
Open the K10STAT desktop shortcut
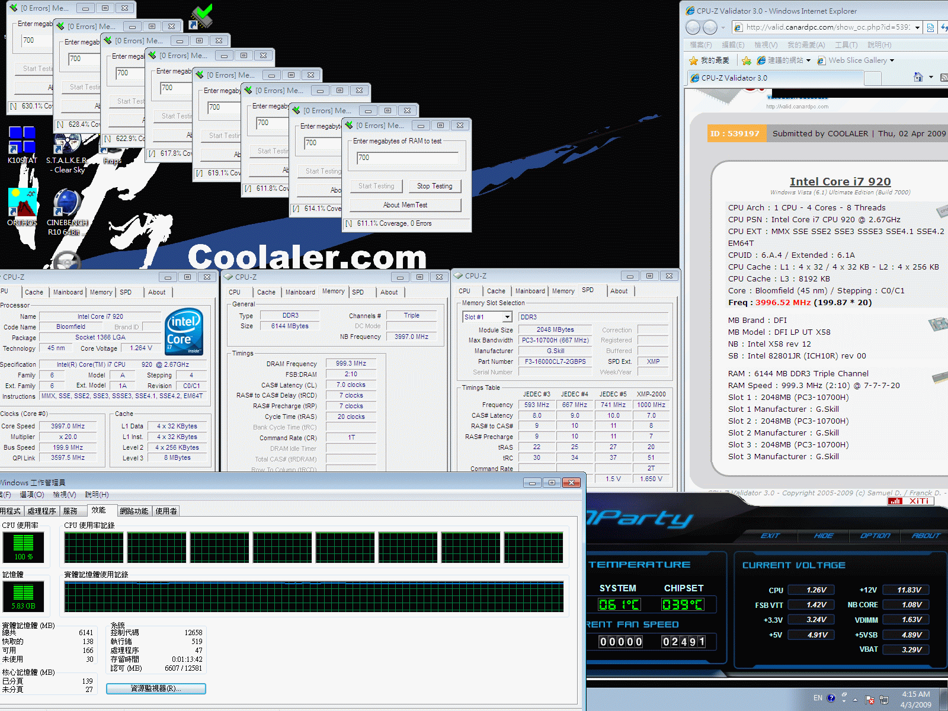22,145
